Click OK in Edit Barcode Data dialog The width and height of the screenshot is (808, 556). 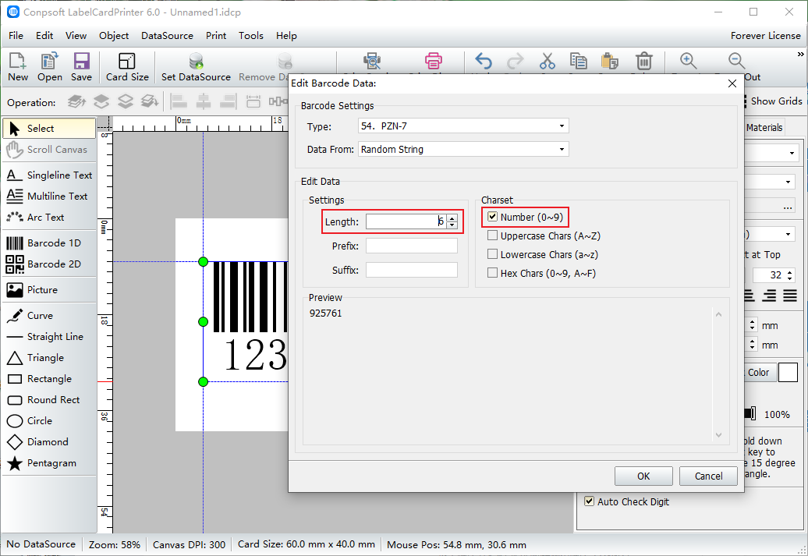(x=643, y=476)
